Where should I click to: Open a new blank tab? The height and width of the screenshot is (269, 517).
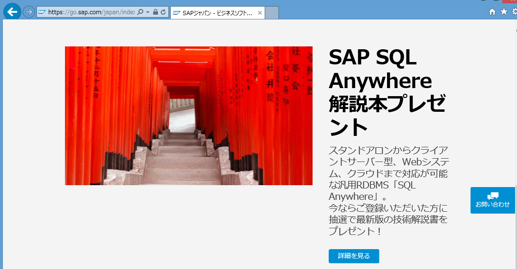pyautogui.click(x=272, y=13)
